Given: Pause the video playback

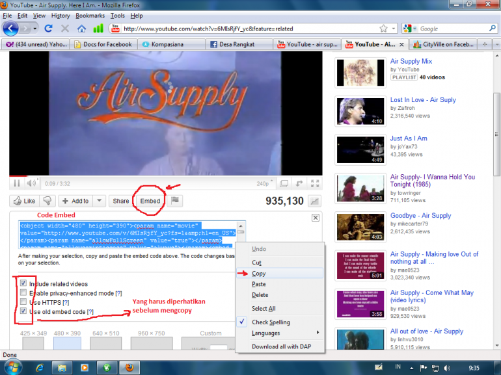Looking at the screenshot, I should click(17, 183).
